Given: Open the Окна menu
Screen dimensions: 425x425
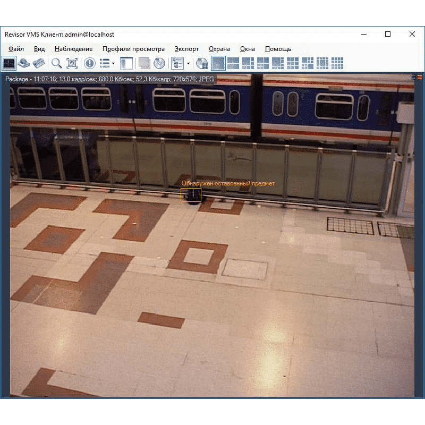Looking at the screenshot, I should [x=248, y=49].
